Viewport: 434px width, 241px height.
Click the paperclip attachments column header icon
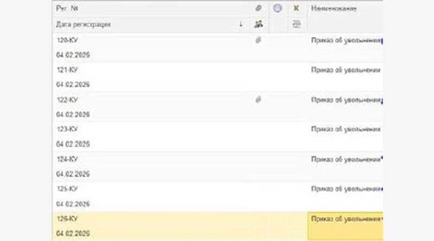(x=258, y=9)
